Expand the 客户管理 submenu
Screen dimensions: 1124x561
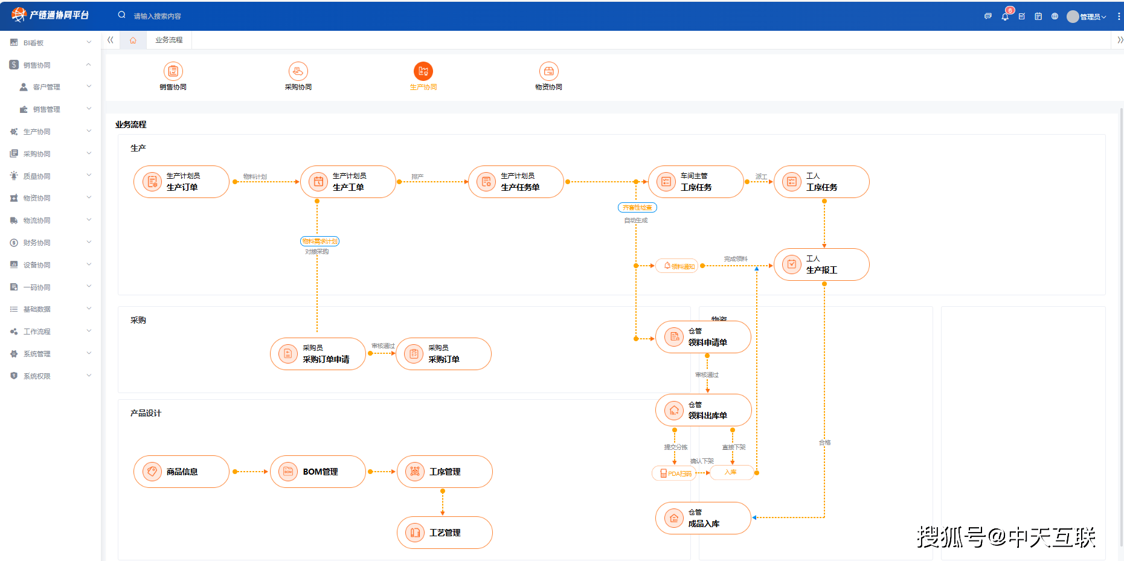54,87
